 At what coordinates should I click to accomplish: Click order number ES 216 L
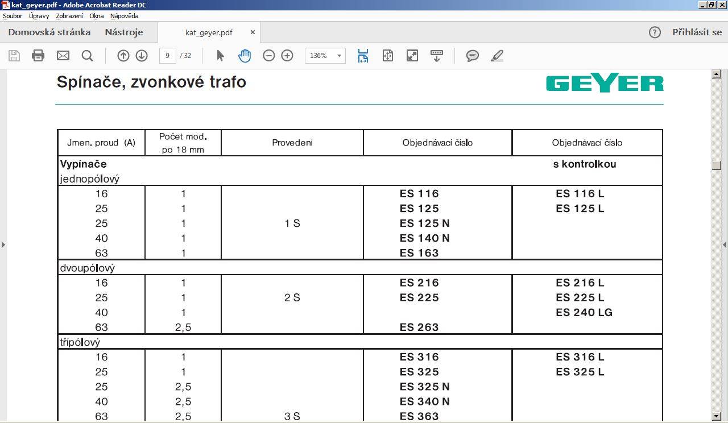click(580, 283)
